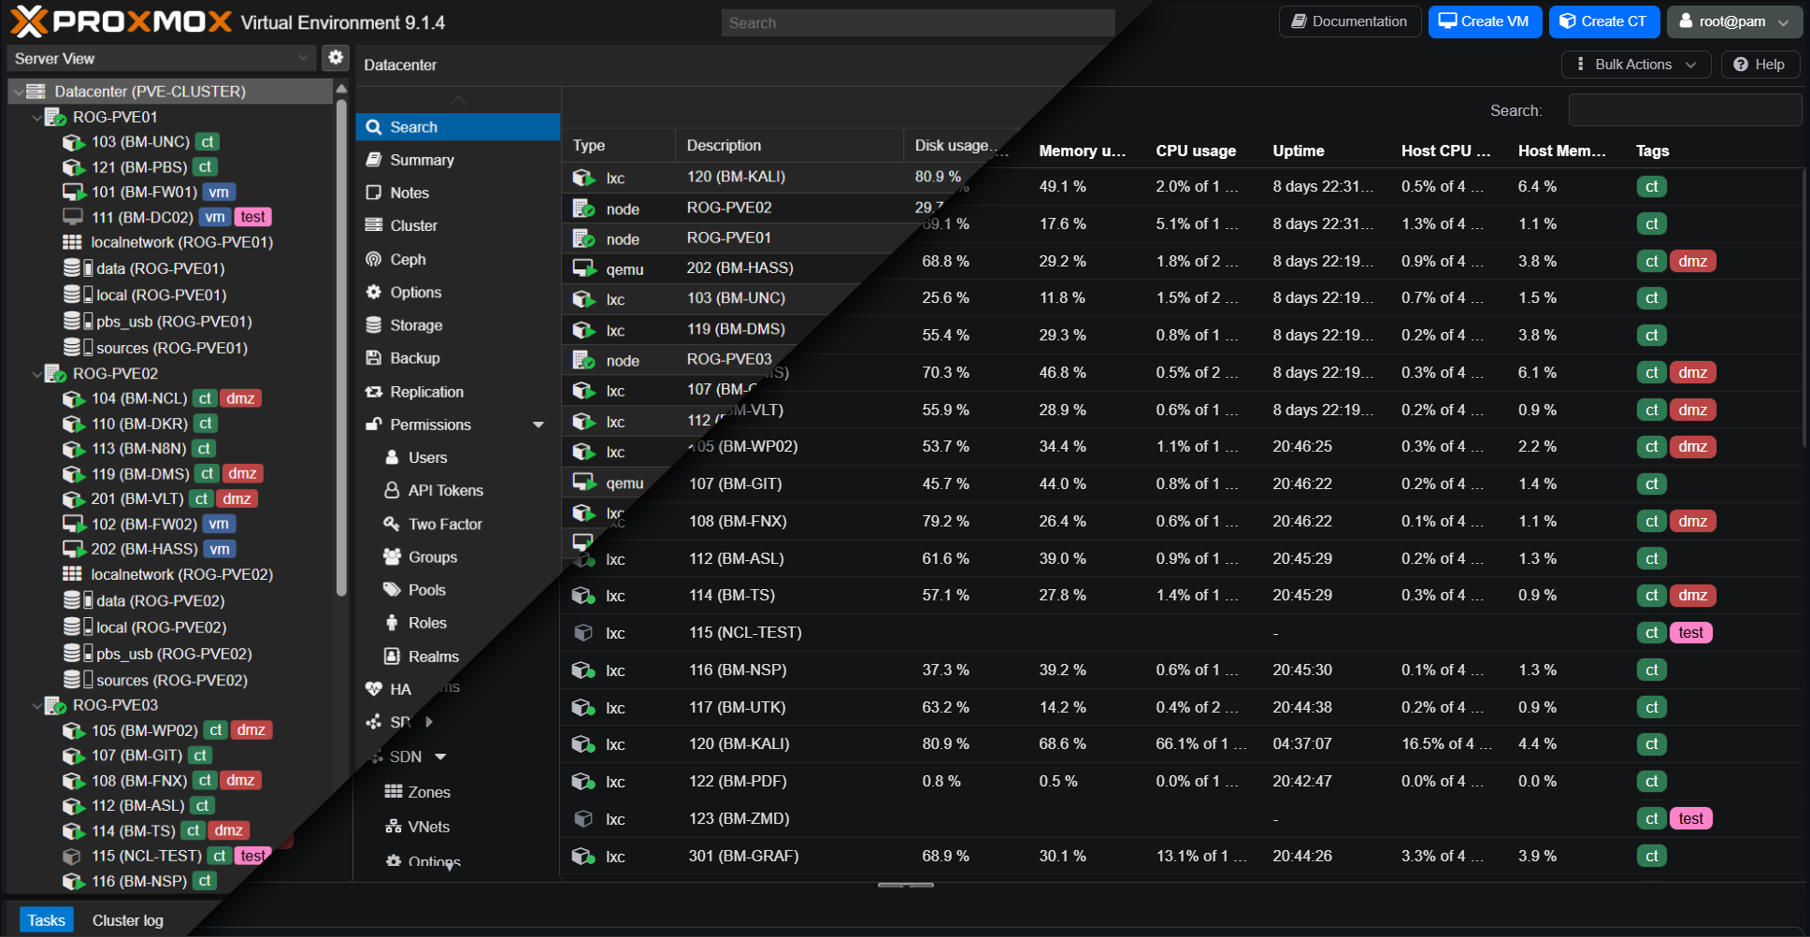Viewport: 1810px width, 937px height.
Task: Click the ROG-PVE02 node server icon
Action: [x=55, y=373]
